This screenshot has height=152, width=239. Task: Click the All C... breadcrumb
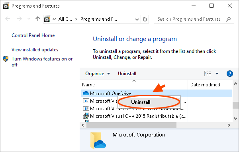[x=65, y=19]
